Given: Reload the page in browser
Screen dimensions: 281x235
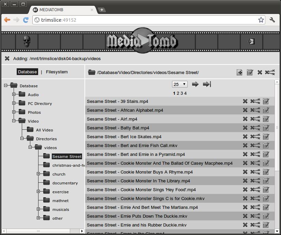Looking at the screenshot, I should click(26, 20).
